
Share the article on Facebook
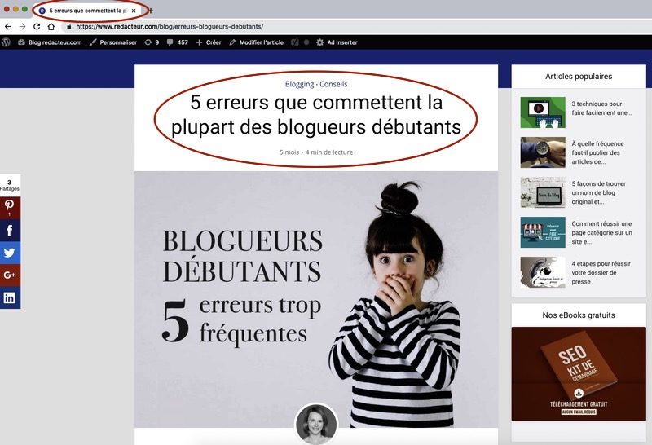coord(10,231)
